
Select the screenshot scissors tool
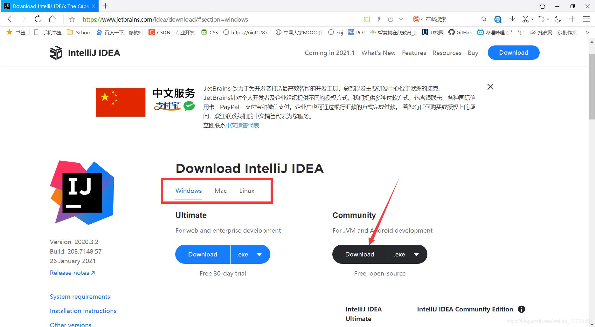point(525,19)
